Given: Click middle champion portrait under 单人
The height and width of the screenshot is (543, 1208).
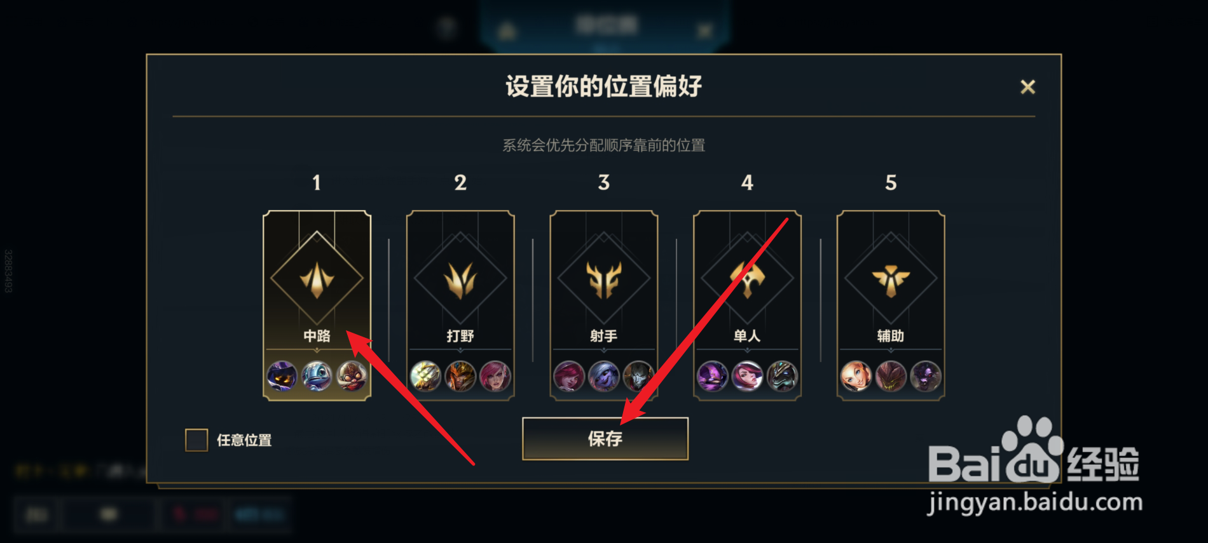Looking at the screenshot, I should click(x=747, y=376).
